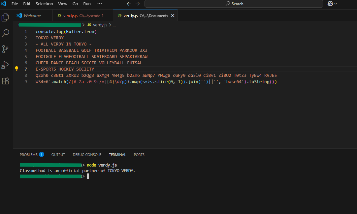Switch to verdy.js vscode tab
357x214 pixels.
(x=82, y=15)
